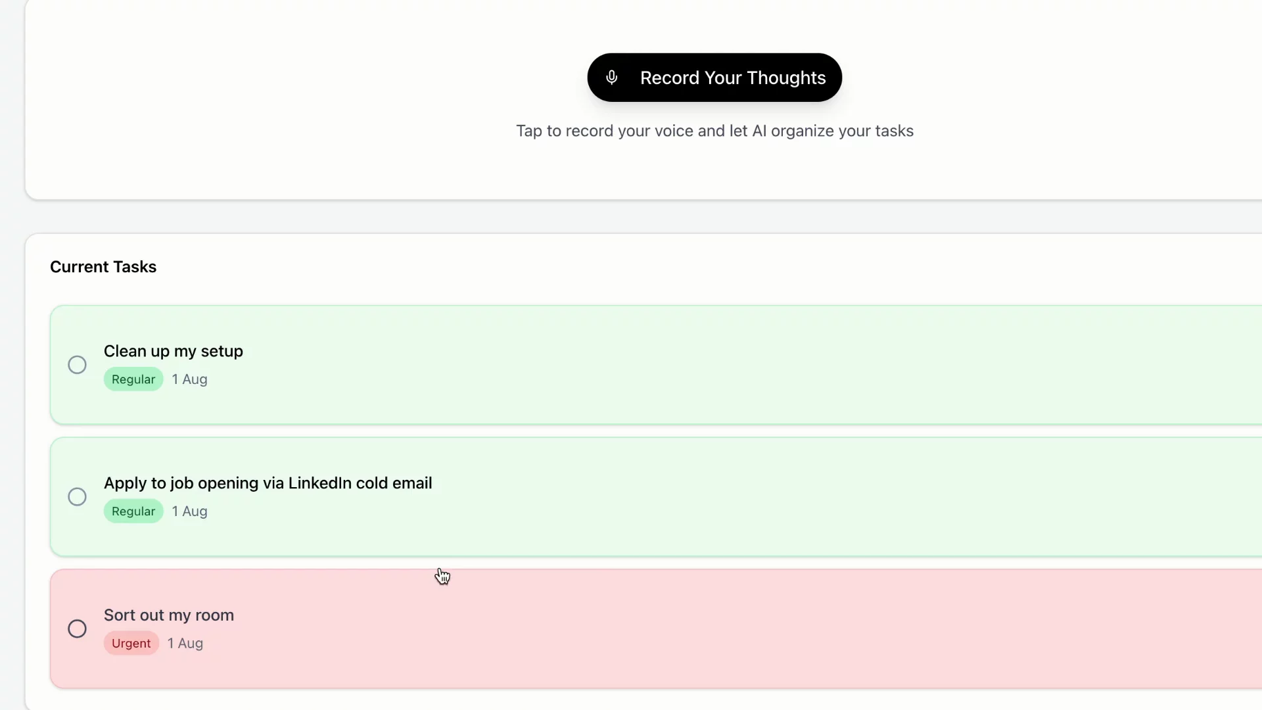Click the 1 Aug date on Clean up my setup
Viewport: 1262px width, 710px height.
coord(189,379)
